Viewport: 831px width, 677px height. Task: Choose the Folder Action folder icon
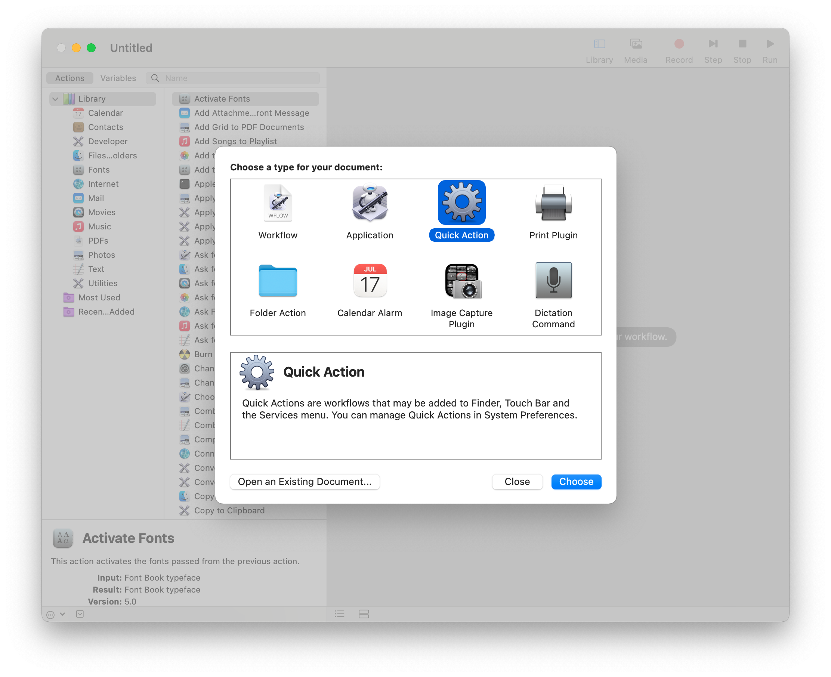[278, 281]
